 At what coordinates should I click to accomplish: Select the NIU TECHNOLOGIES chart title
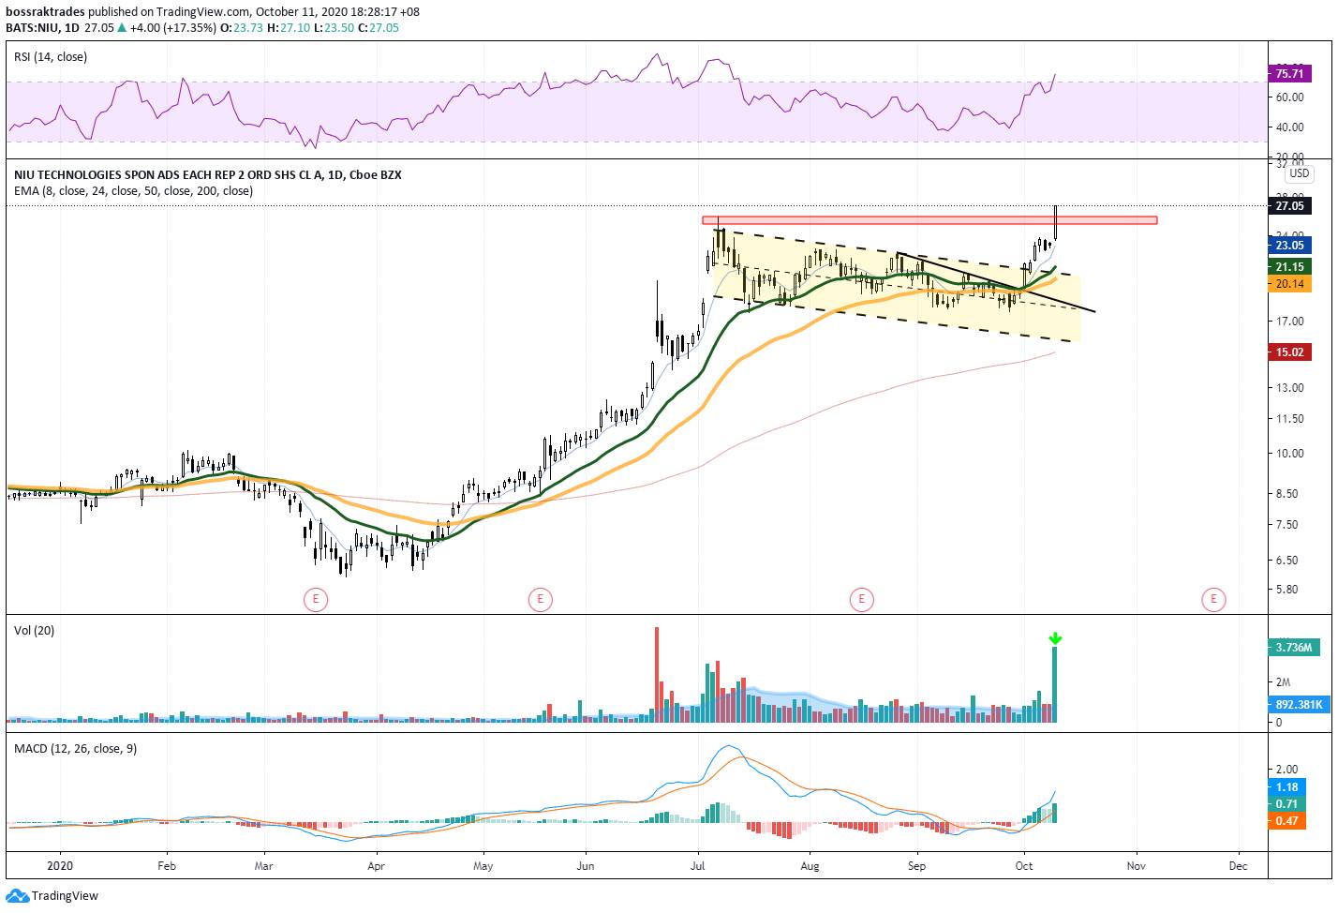point(206,174)
